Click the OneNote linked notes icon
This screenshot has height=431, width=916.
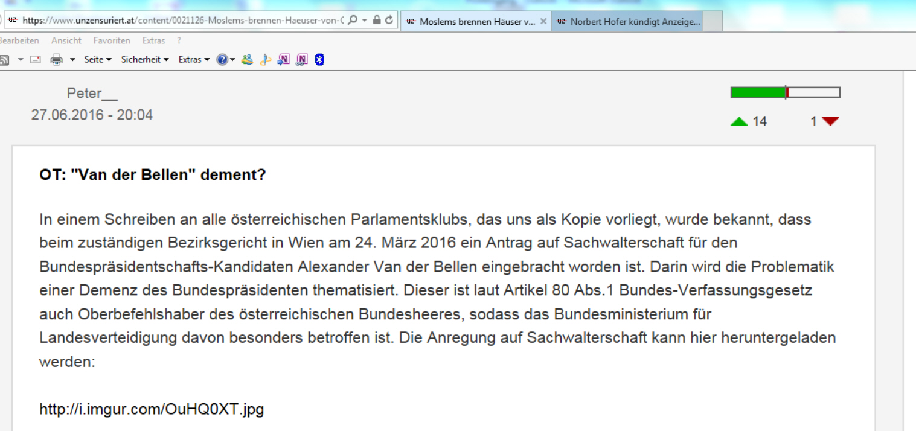pyautogui.click(x=302, y=59)
